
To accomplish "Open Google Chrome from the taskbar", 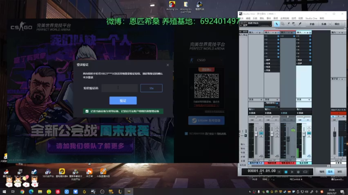I will pyautogui.click(x=22, y=192).
